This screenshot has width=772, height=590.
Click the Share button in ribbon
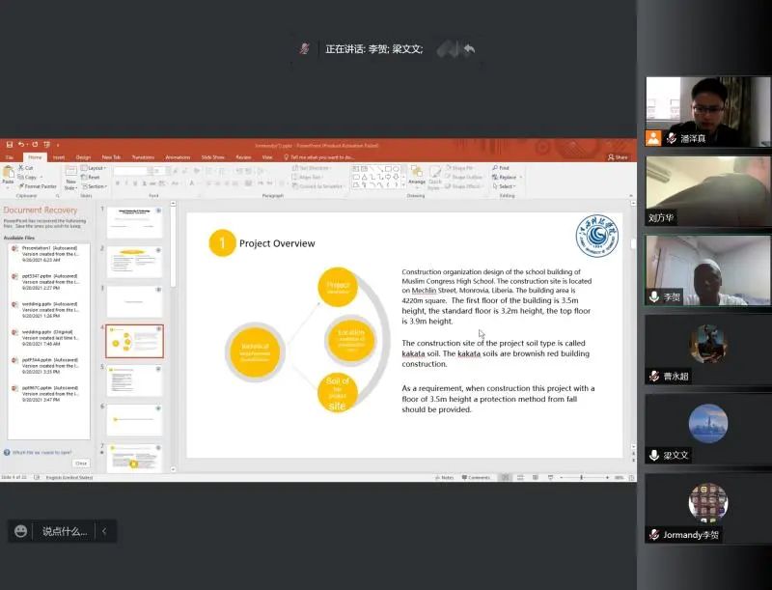point(618,157)
